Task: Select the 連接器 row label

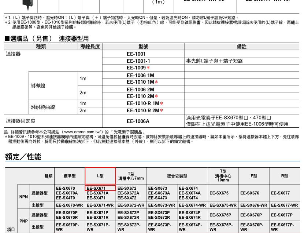Action: click(x=13, y=54)
